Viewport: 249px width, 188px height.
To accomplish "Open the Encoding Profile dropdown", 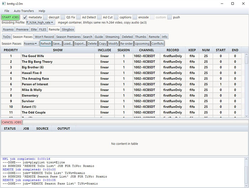I will point(41,22).
